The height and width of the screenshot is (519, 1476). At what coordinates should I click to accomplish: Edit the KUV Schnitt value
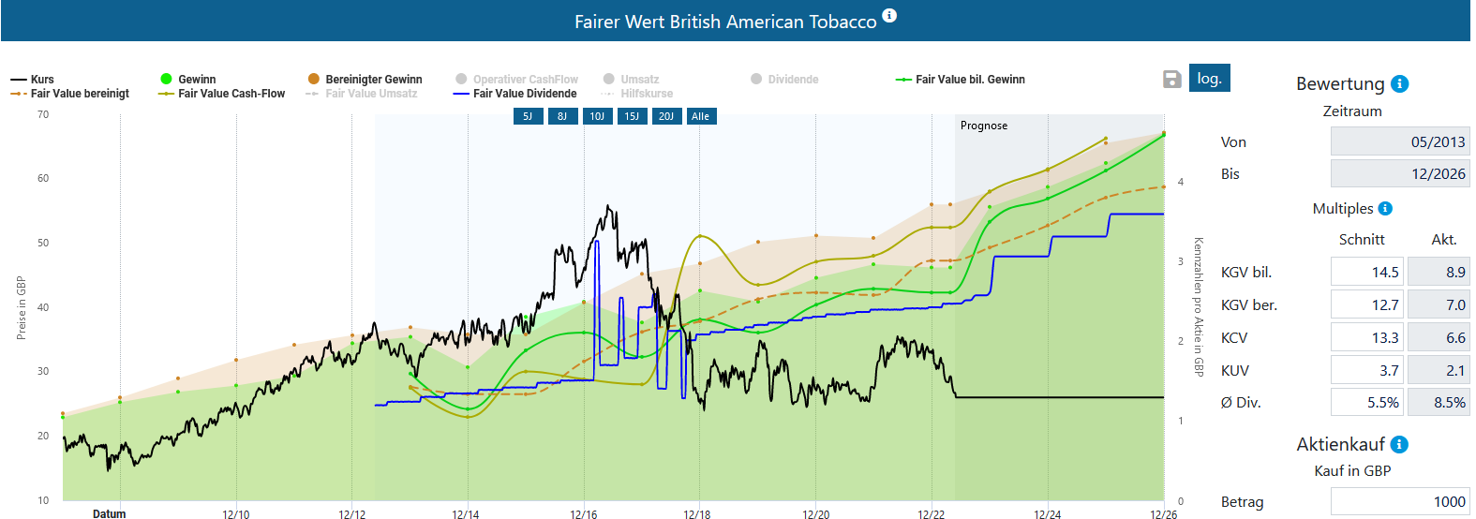click(x=1366, y=370)
